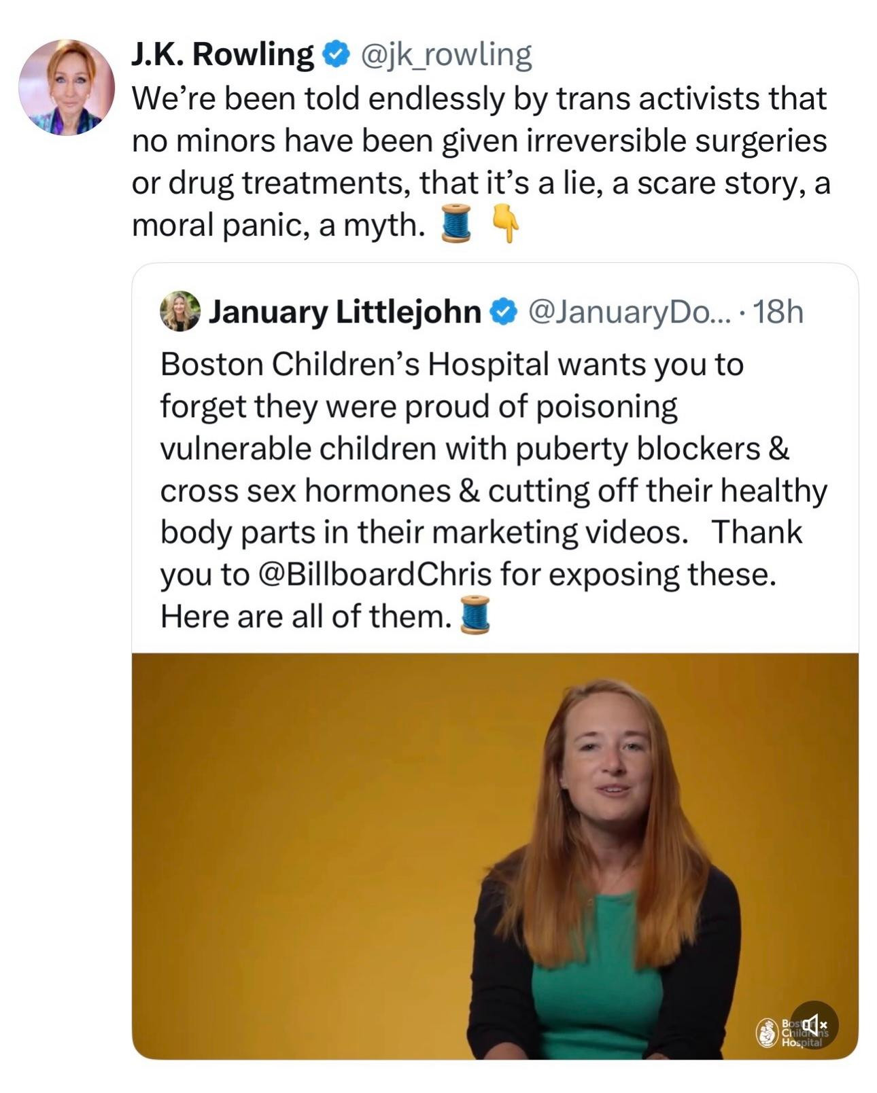This screenshot has width=877, height=1093.
Task: Click the @jk_rowling handle
Action: [445, 55]
